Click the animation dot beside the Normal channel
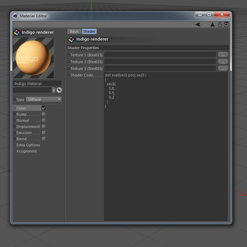 [x=15, y=120]
